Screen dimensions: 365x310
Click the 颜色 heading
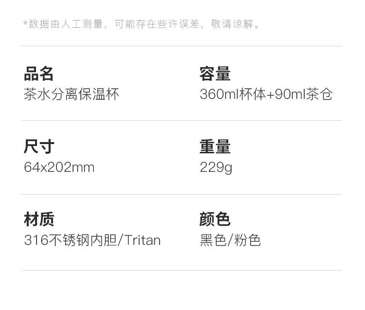point(215,219)
